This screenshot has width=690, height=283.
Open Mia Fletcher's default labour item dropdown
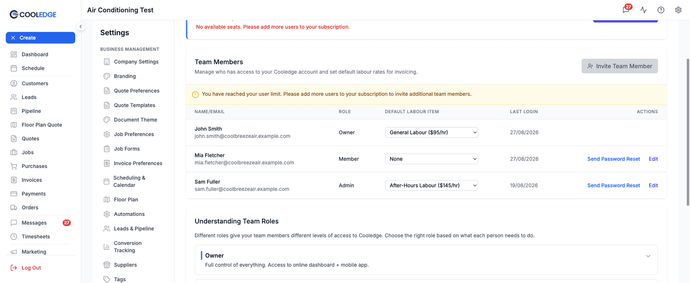431,159
